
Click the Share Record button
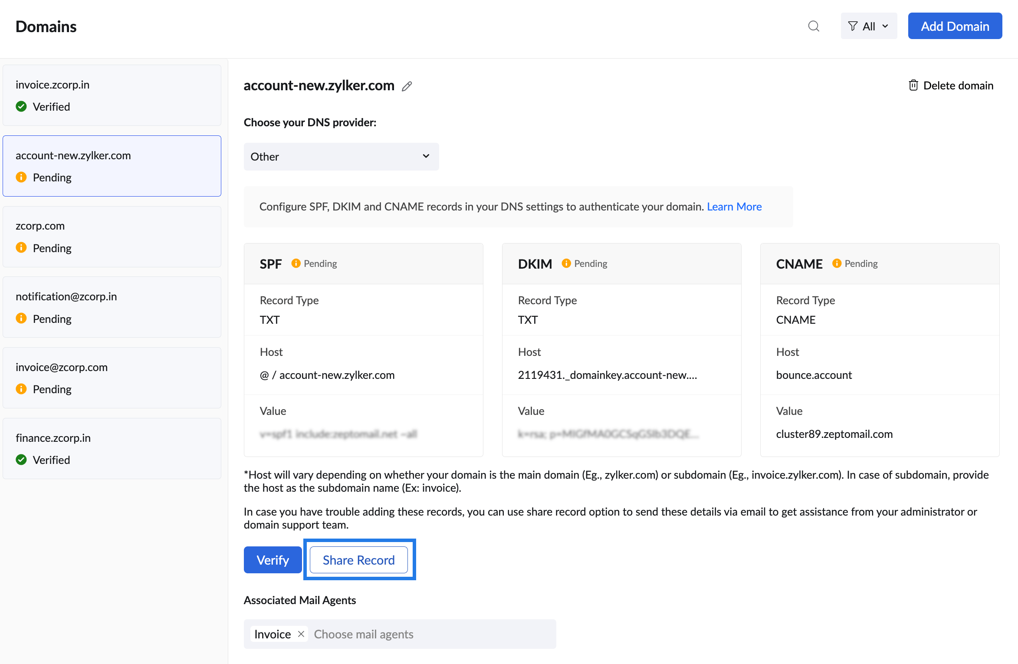click(358, 560)
